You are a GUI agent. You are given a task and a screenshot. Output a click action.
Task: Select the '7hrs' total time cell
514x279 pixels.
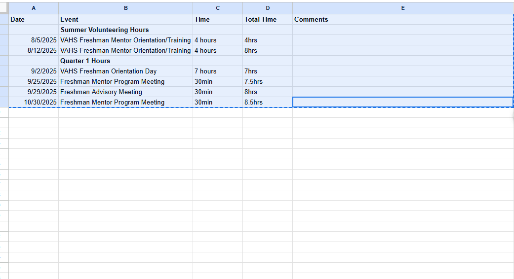pyautogui.click(x=268, y=71)
